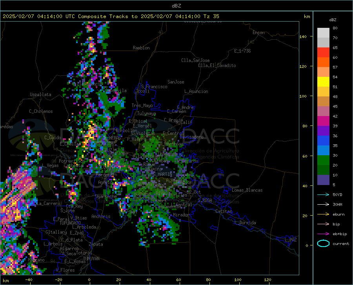Click the C_Chilenos place label
The image size is (353, 285).
pos(41,111)
